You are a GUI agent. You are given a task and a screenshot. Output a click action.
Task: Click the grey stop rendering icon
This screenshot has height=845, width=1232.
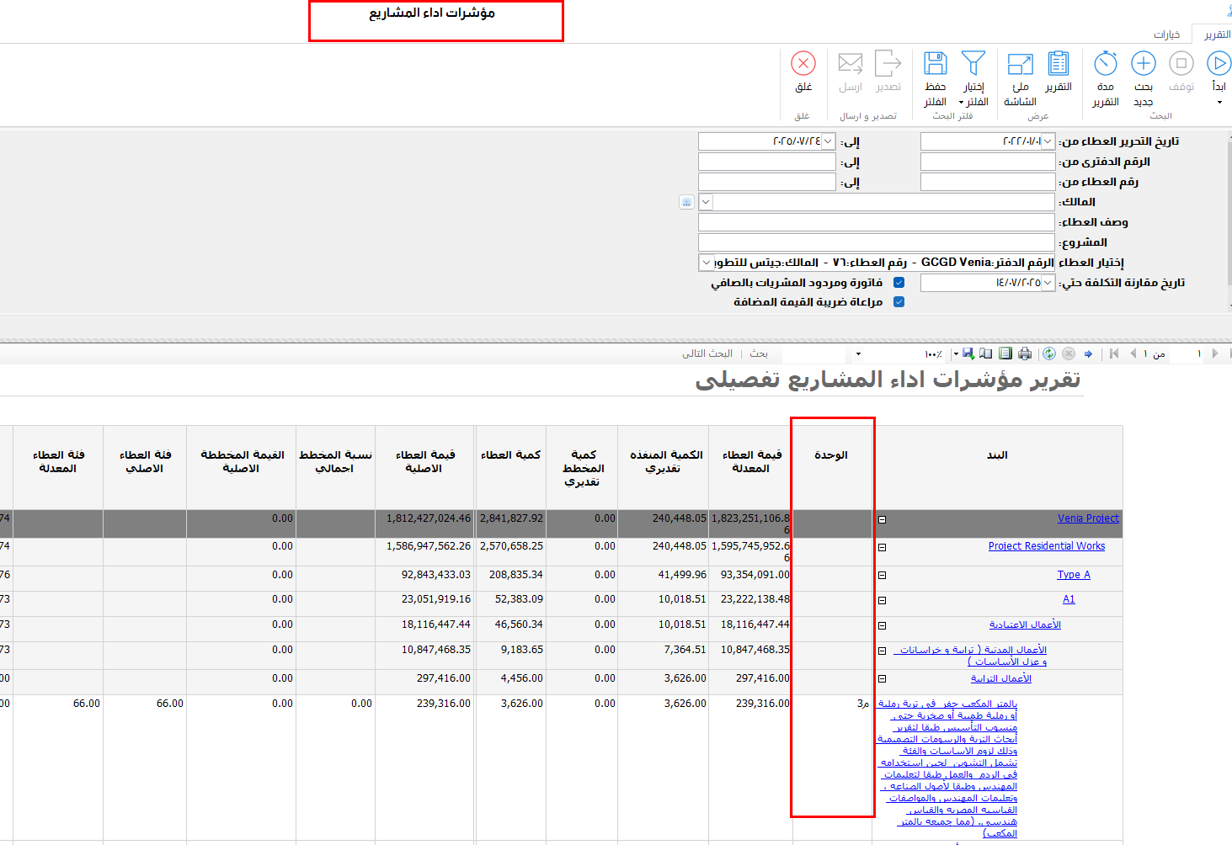[x=1069, y=353]
